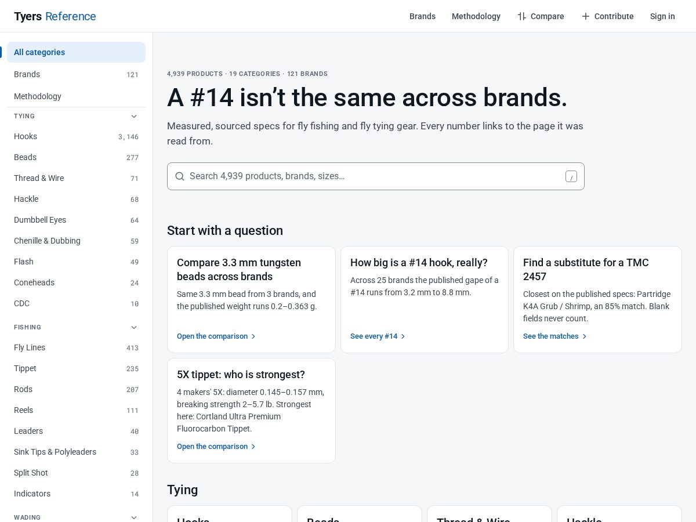This screenshot has height=522, width=696.
Task: Open Brands in top navigation
Action: pos(422,16)
